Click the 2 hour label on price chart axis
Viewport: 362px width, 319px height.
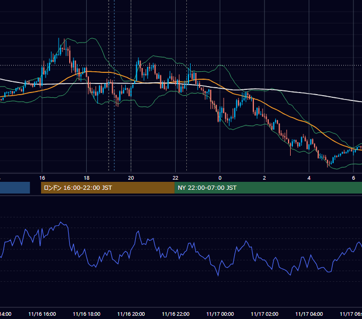tap(265, 178)
